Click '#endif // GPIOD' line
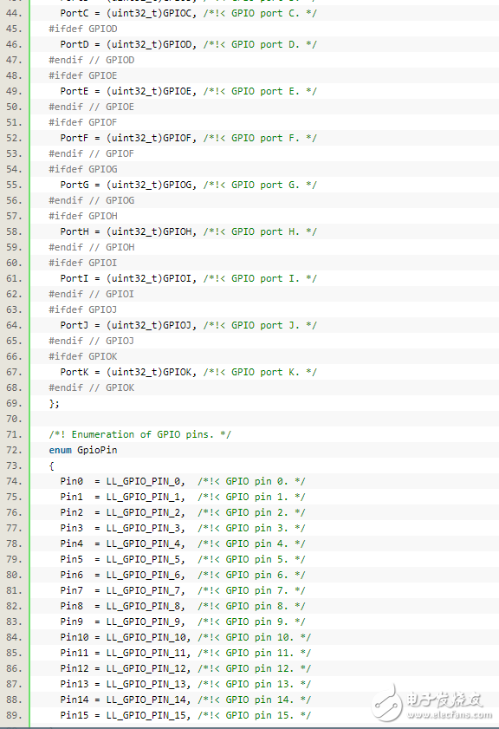The width and height of the screenshot is (499, 729). click(x=92, y=60)
